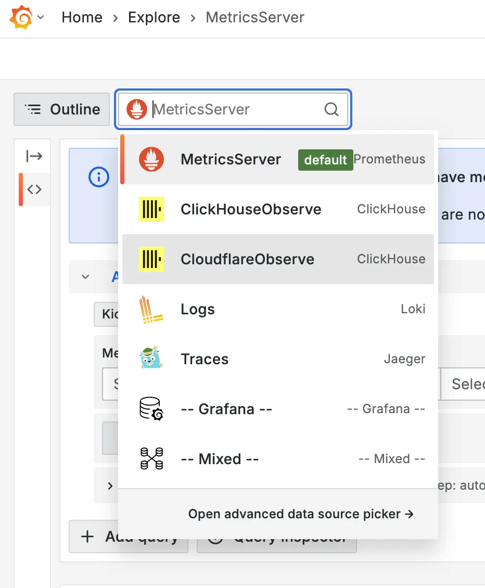Expand the sidebar with the arrow icon
Image resolution: width=485 pixels, height=588 pixels.
coord(34,156)
